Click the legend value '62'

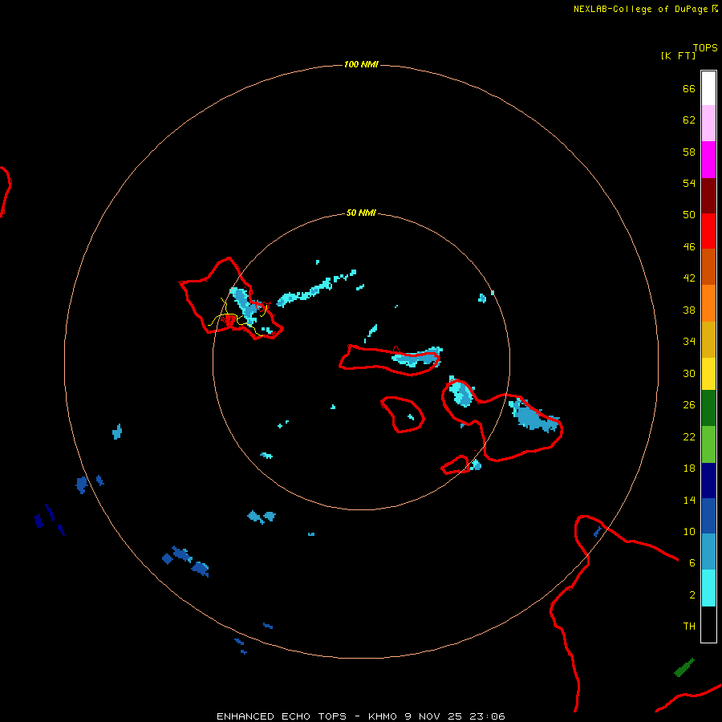689,120
